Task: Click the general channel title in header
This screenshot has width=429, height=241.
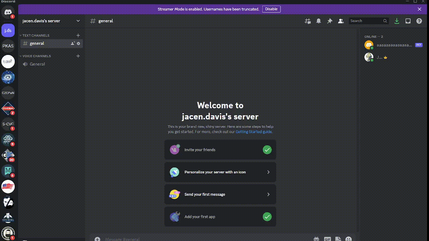Action: [x=106, y=21]
